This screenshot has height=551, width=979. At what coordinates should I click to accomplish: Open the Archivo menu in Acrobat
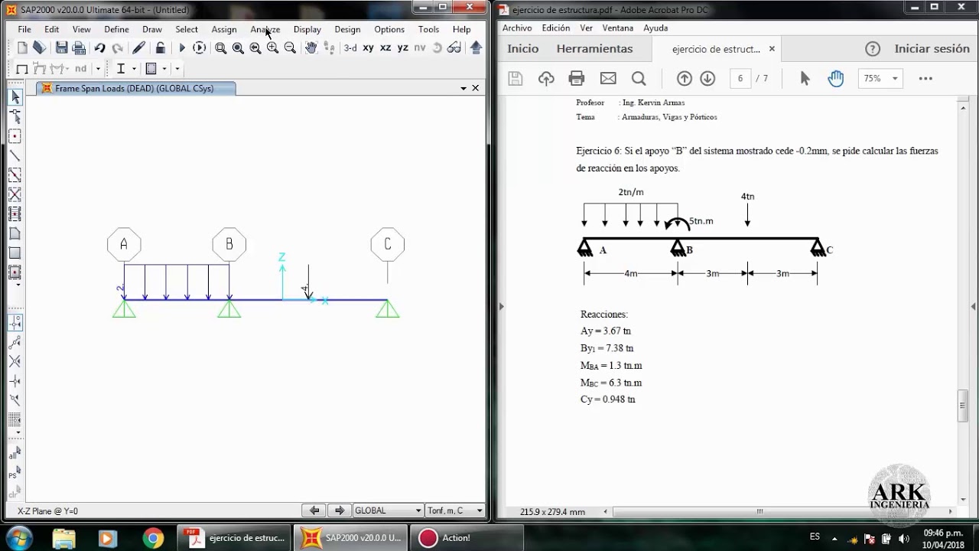tap(517, 28)
